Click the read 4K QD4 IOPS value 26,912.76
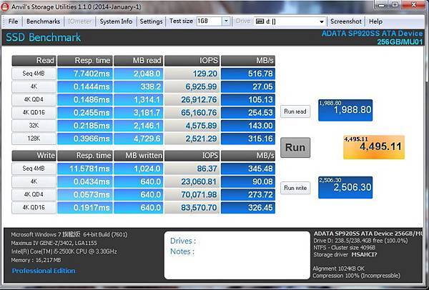The image size is (429, 290). tap(192, 100)
